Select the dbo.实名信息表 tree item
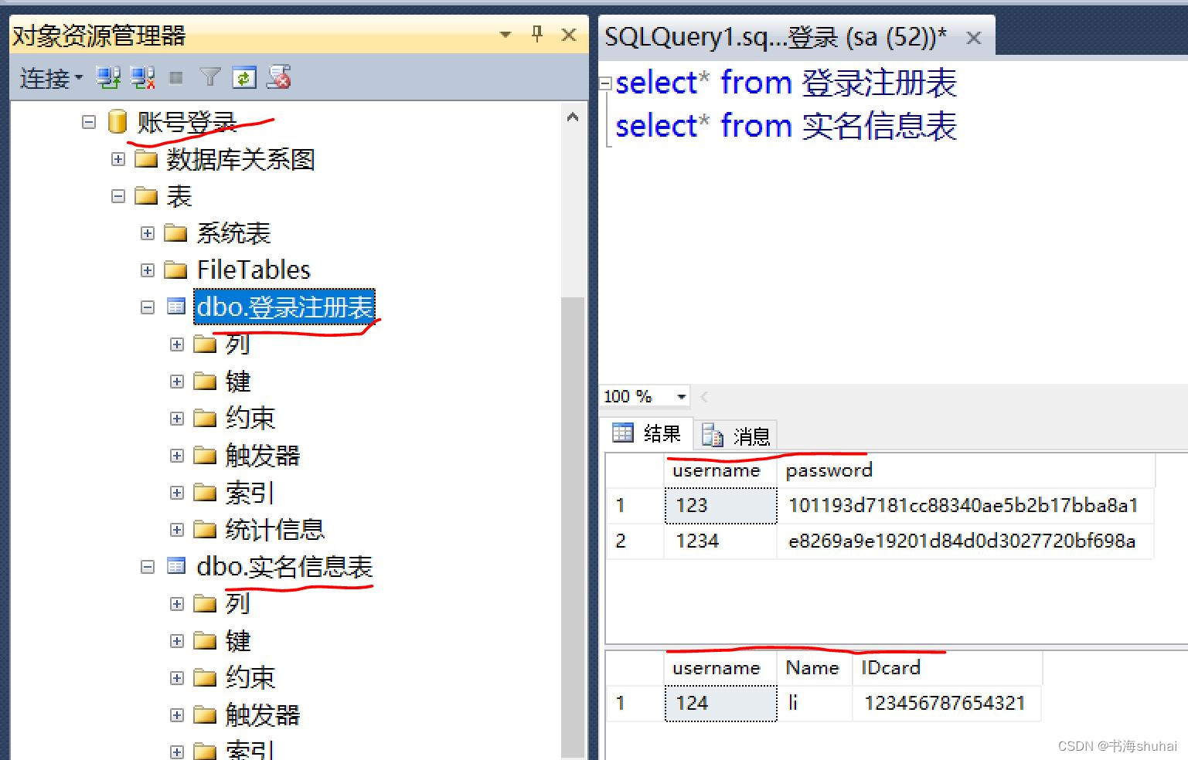The width and height of the screenshot is (1188, 760). (284, 566)
